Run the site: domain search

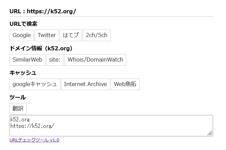click(55, 60)
